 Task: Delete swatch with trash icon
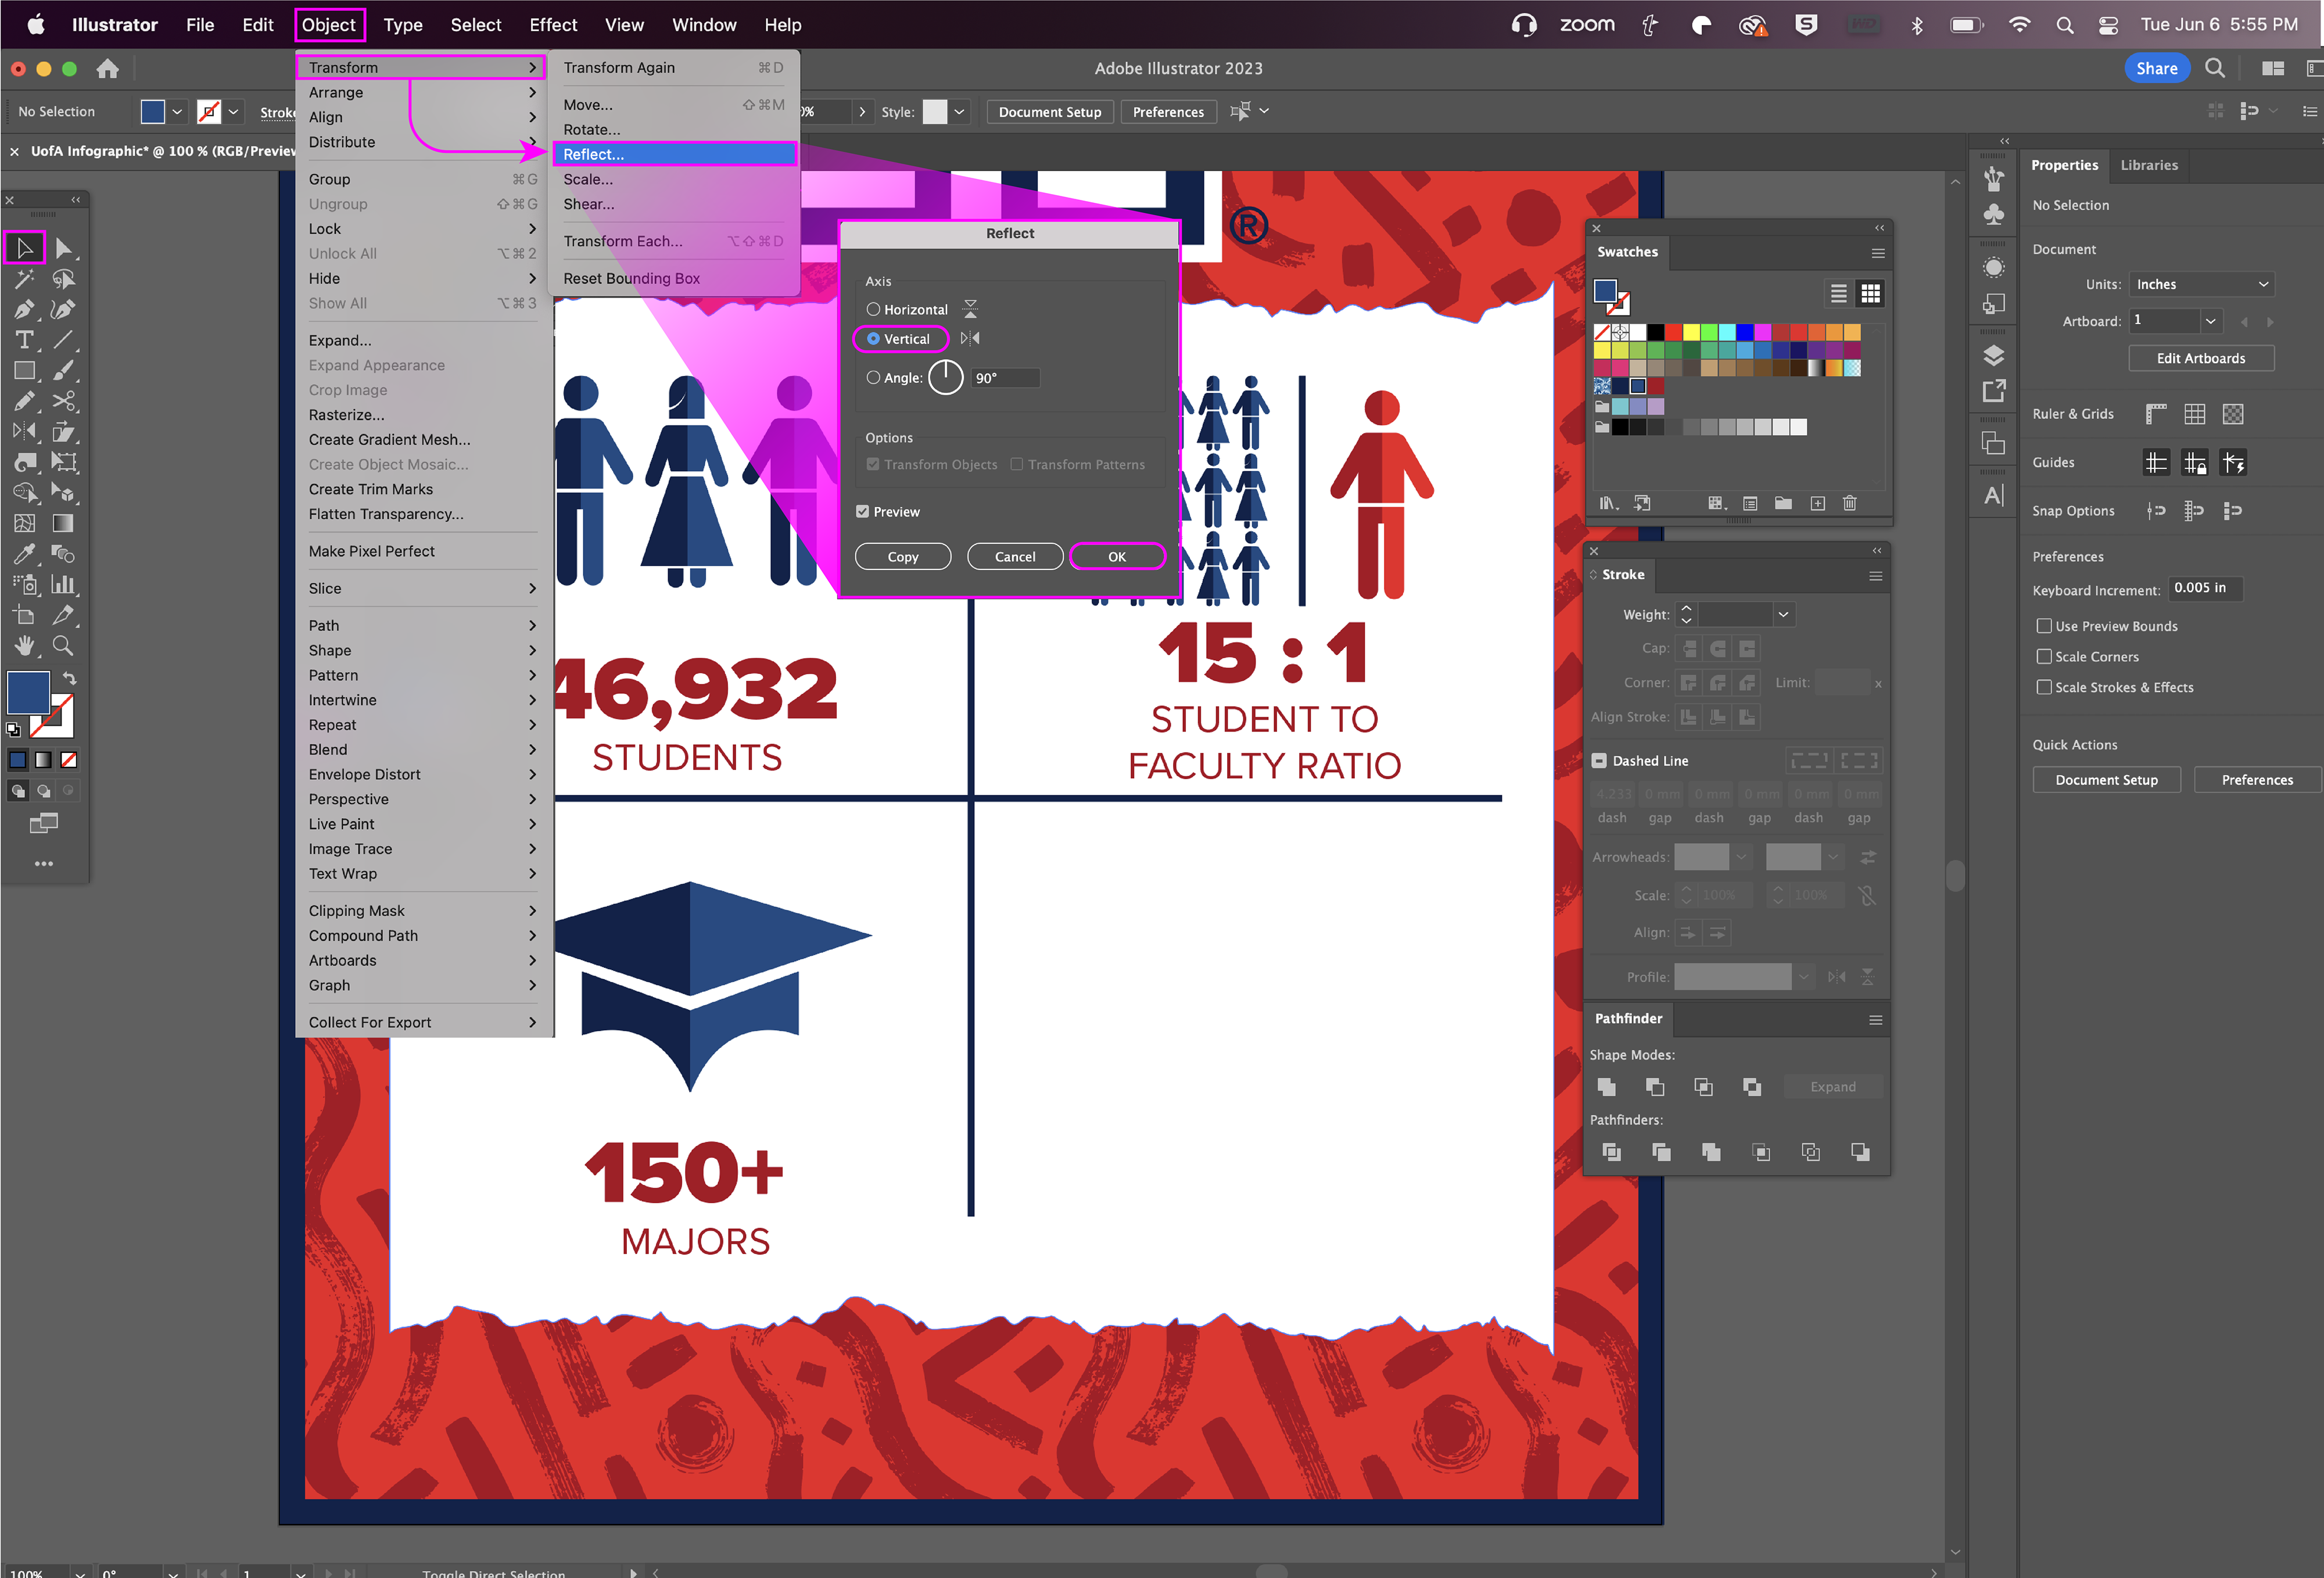[1849, 503]
